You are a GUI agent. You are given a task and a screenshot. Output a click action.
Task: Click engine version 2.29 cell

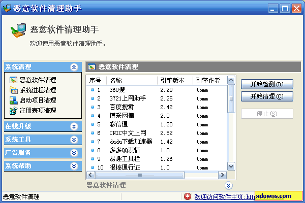(166, 90)
